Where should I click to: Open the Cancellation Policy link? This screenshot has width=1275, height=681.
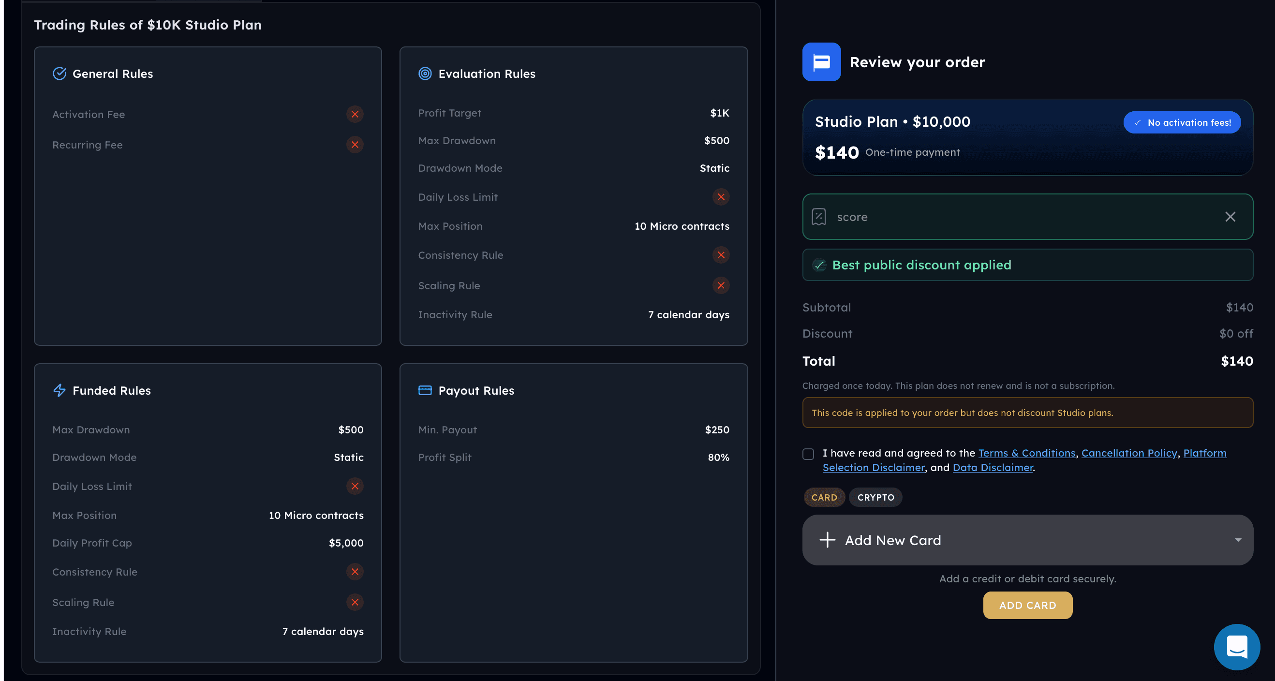pyautogui.click(x=1129, y=453)
